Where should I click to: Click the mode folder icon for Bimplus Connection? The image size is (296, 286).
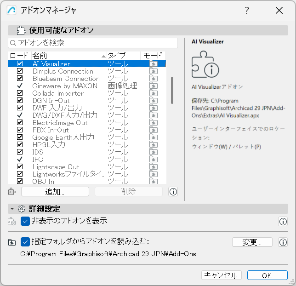point(154,71)
